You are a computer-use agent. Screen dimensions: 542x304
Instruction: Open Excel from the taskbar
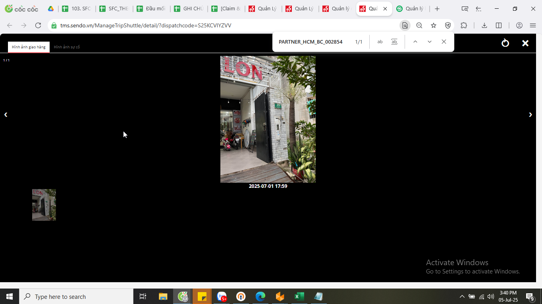click(x=299, y=296)
